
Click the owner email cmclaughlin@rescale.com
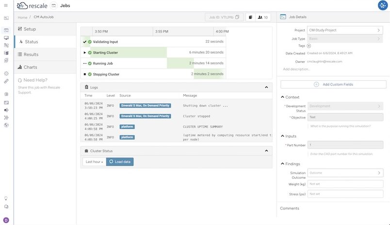coord(325,62)
